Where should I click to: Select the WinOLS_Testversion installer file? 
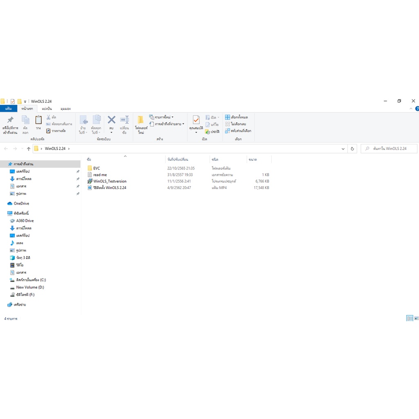(x=110, y=181)
